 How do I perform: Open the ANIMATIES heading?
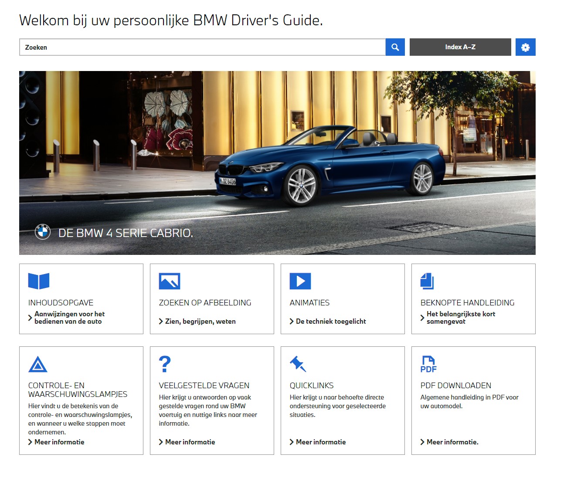[309, 303]
